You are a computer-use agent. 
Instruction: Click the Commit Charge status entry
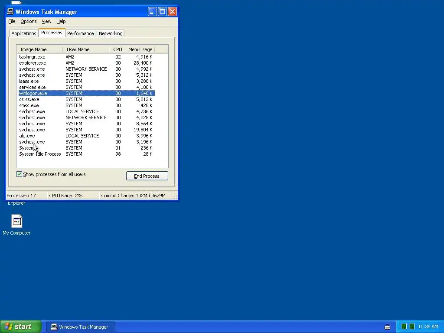point(134,196)
